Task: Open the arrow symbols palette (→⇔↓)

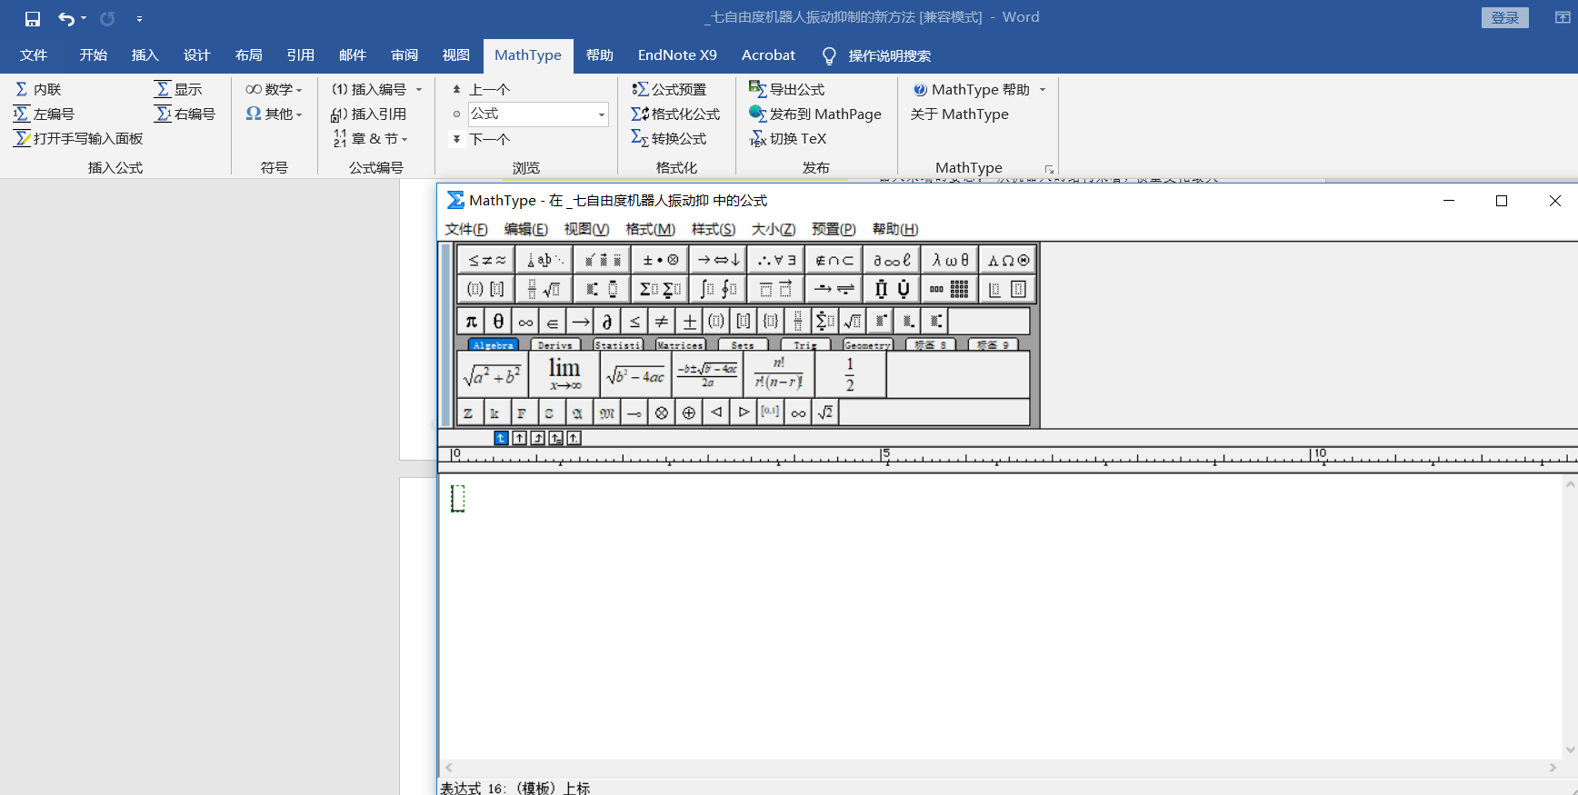Action: (x=718, y=260)
